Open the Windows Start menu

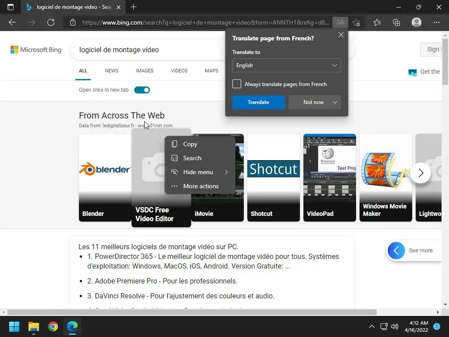point(14,326)
